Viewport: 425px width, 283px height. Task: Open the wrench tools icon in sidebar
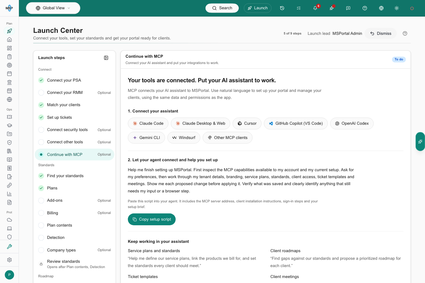click(9, 247)
